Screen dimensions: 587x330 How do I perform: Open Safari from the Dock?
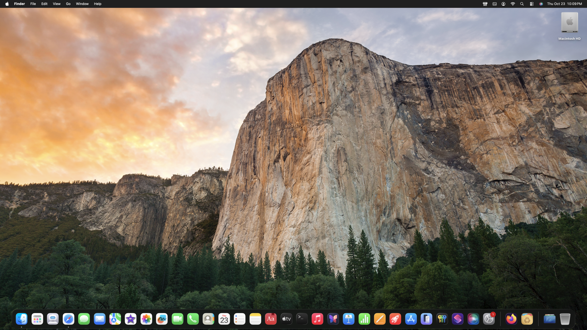(x=68, y=319)
